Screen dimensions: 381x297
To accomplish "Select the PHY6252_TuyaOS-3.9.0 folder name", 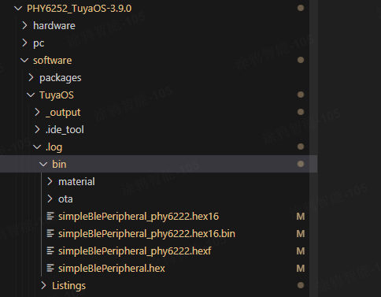I will coord(80,9).
